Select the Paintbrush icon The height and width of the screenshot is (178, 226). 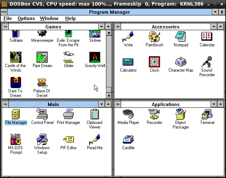[x=154, y=37]
